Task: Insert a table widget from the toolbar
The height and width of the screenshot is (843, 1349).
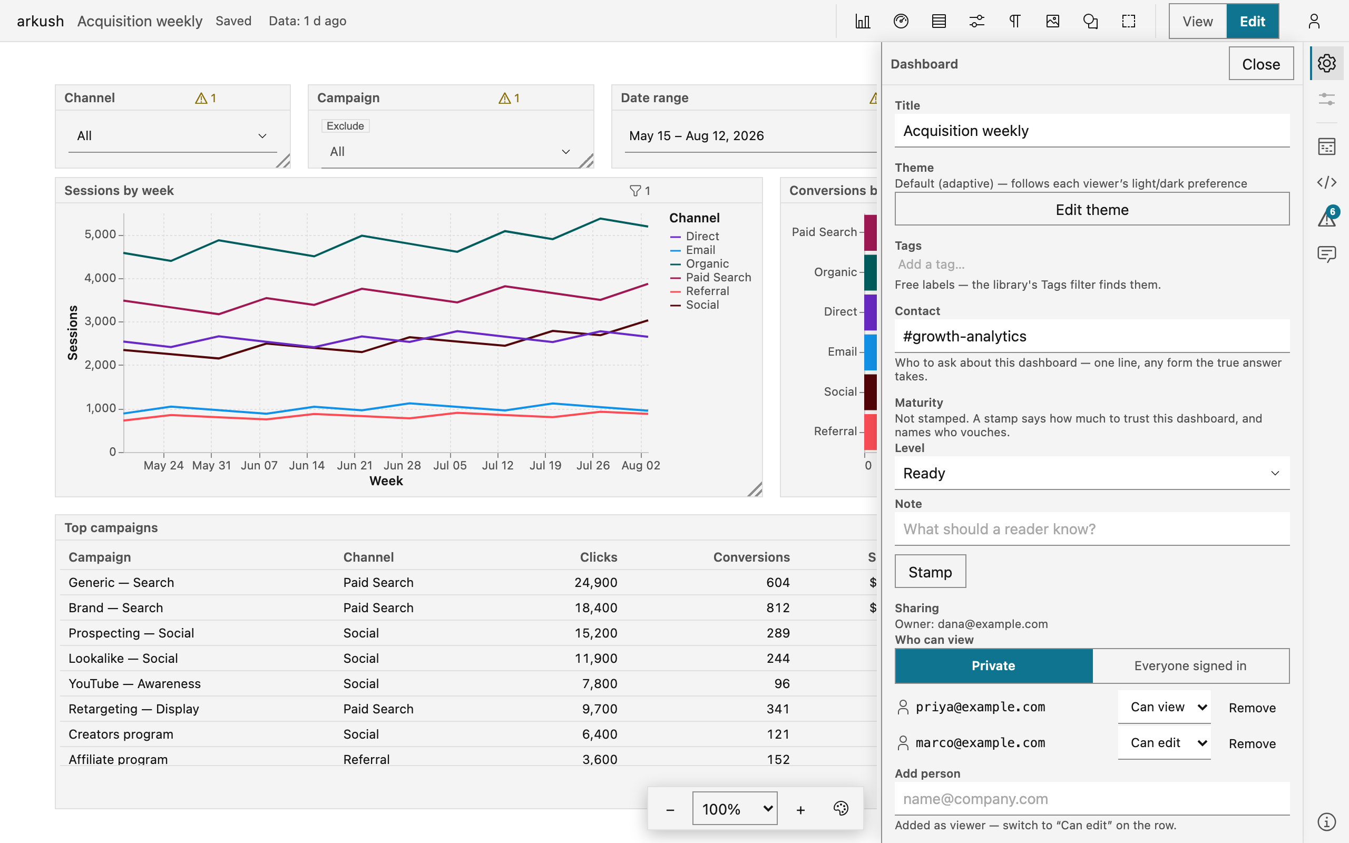Action: click(939, 21)
